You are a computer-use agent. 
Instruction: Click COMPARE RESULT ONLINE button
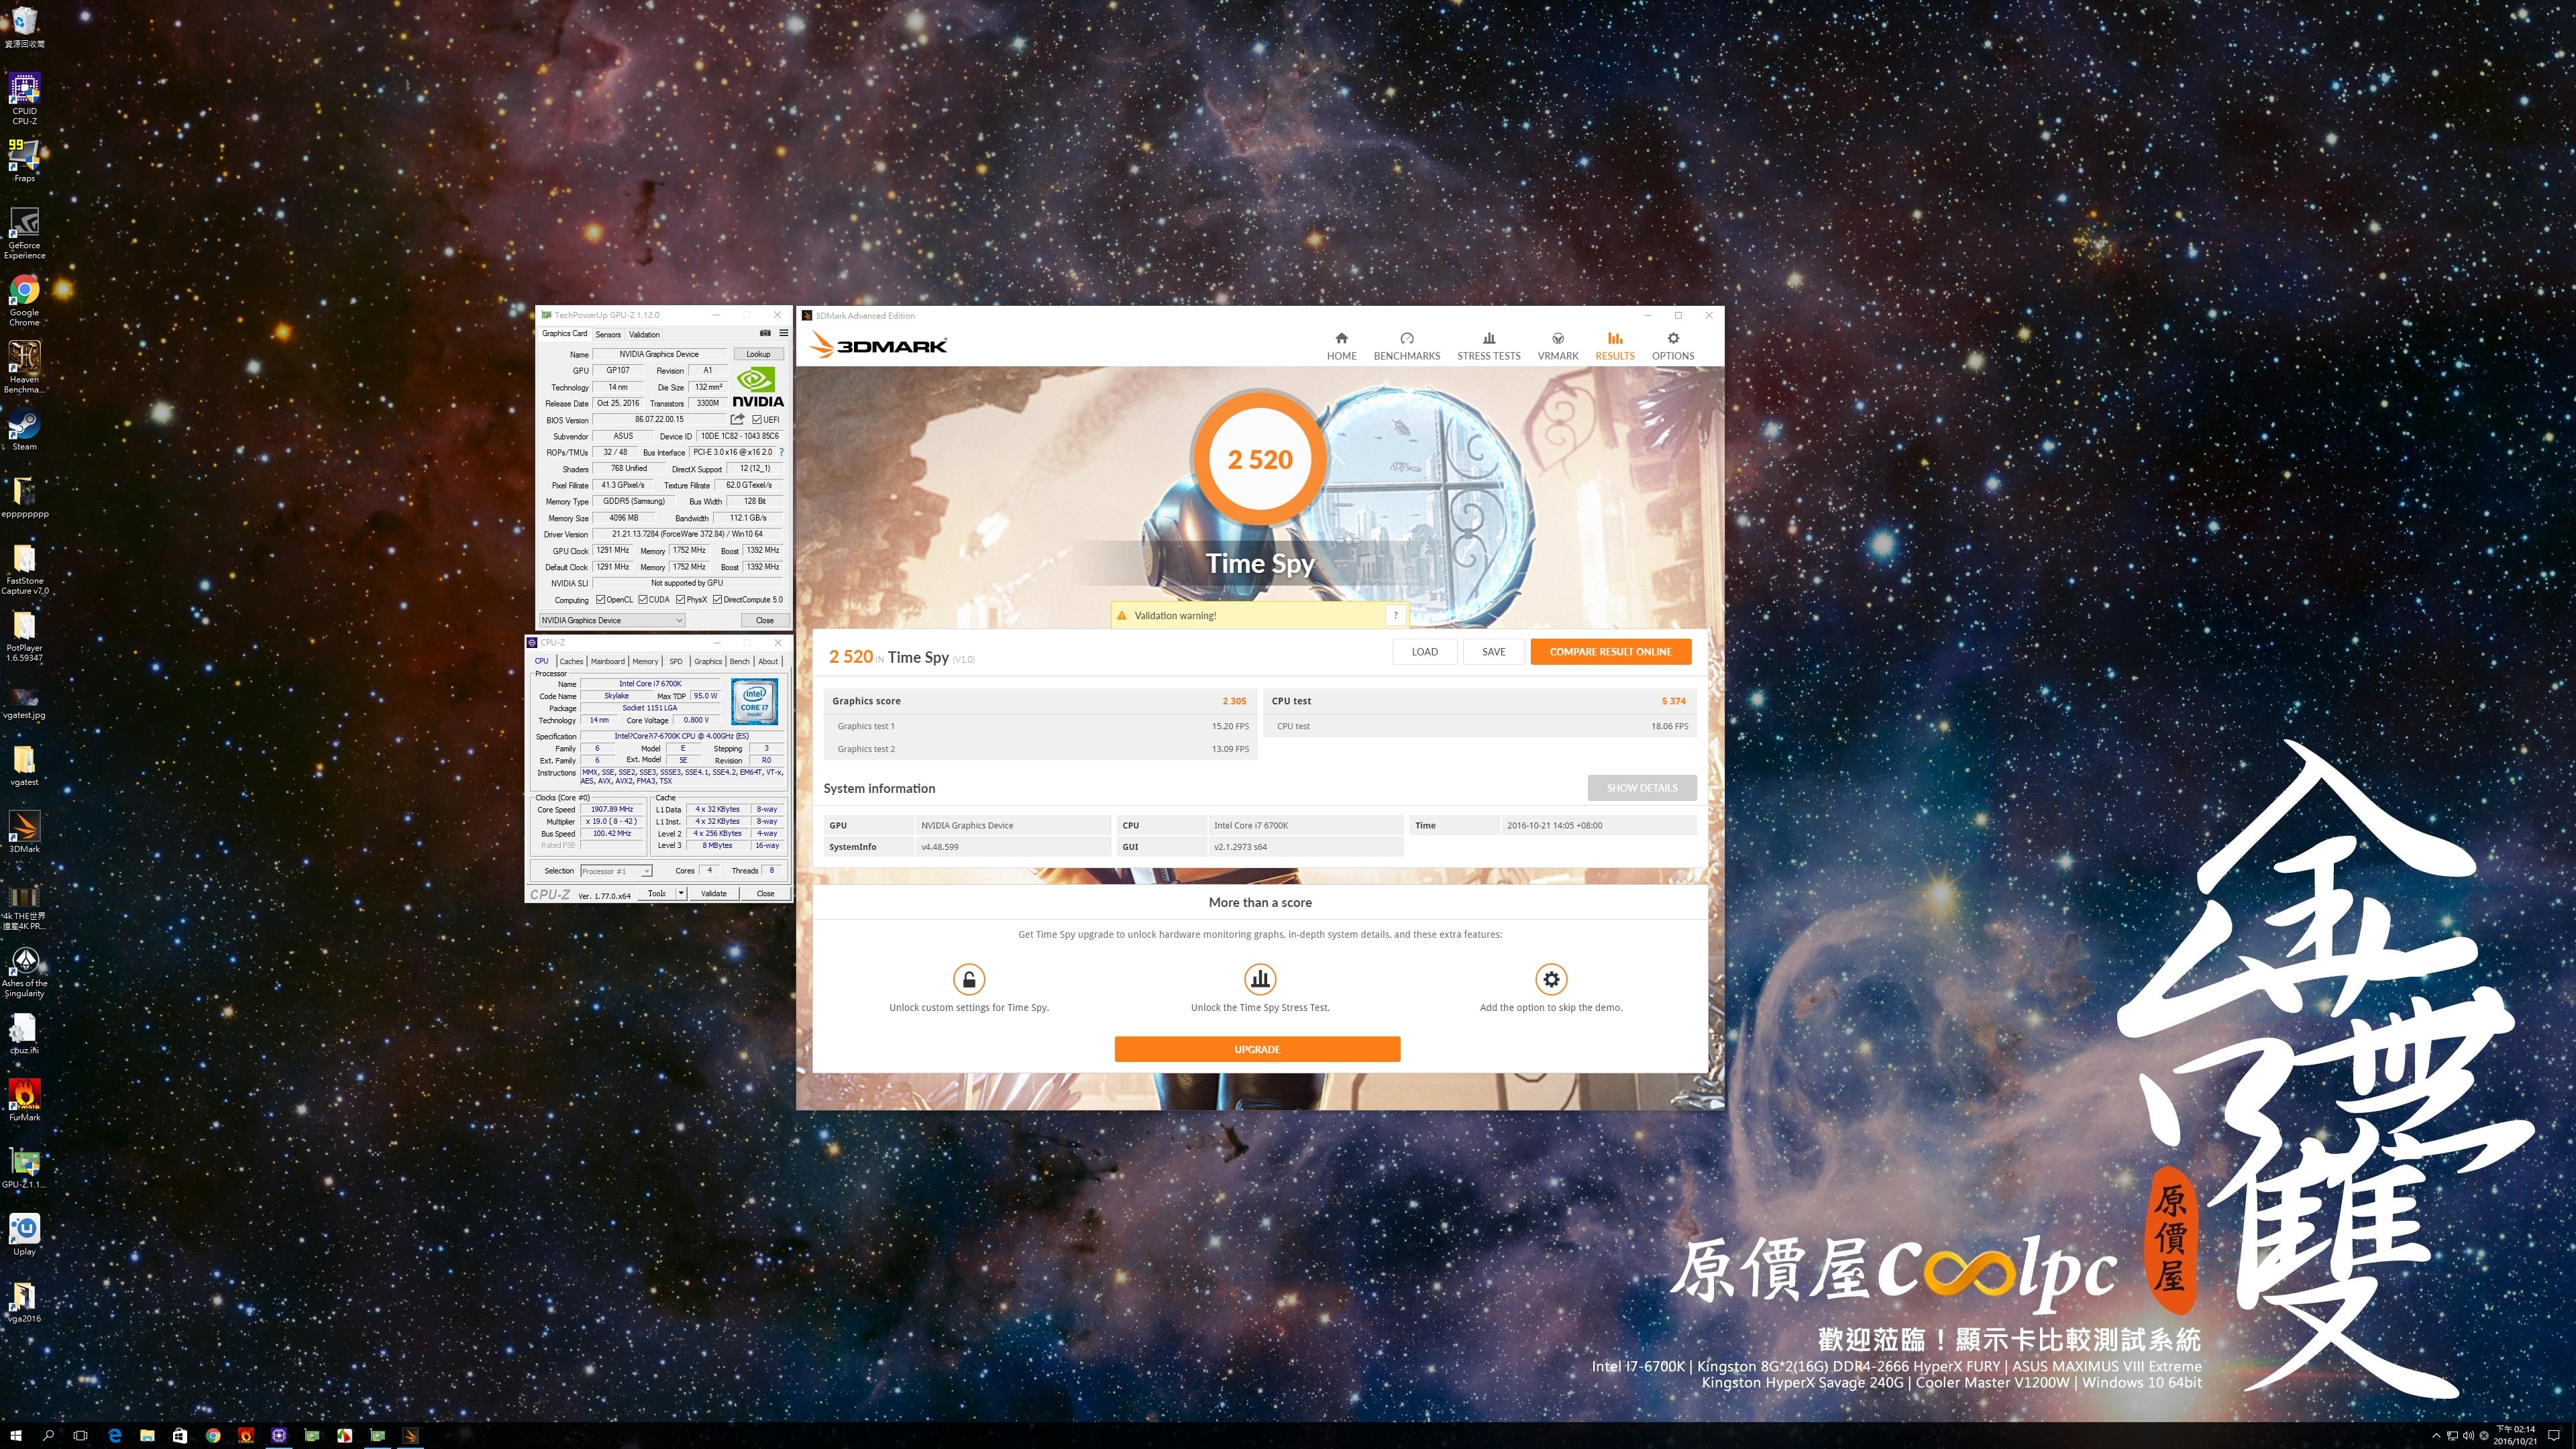1610,651
